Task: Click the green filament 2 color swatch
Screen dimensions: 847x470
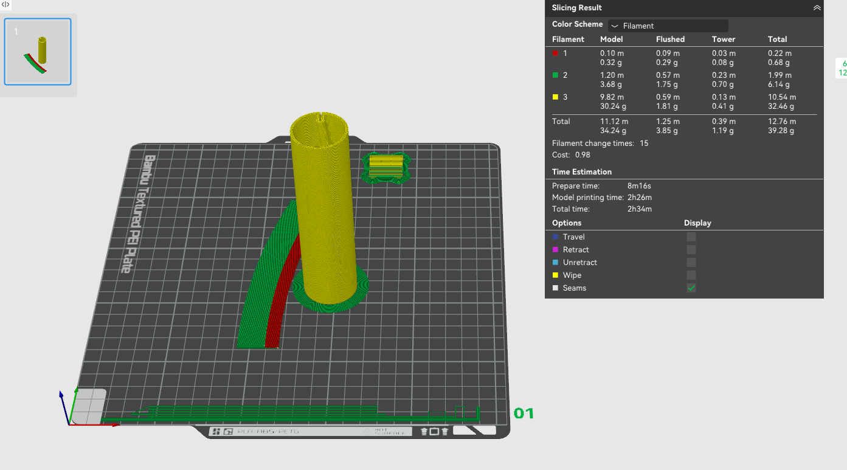Action: coord(555,75)
